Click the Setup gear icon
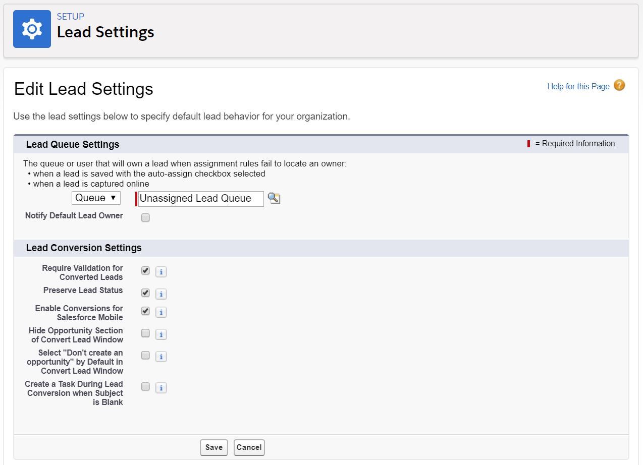The width and height of the screenshot is (643, 465). (x=32, y=29)
